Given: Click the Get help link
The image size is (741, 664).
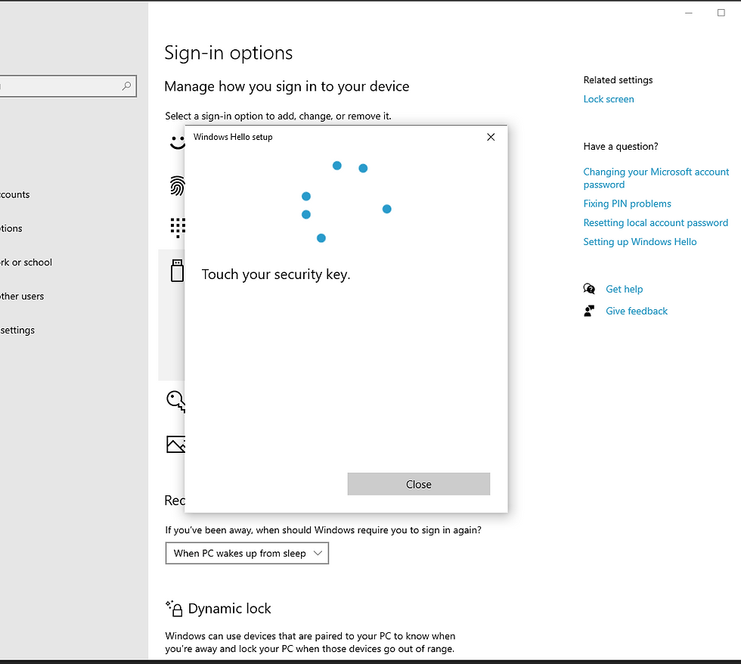Looking at the screenshot, I should (625, 289).
